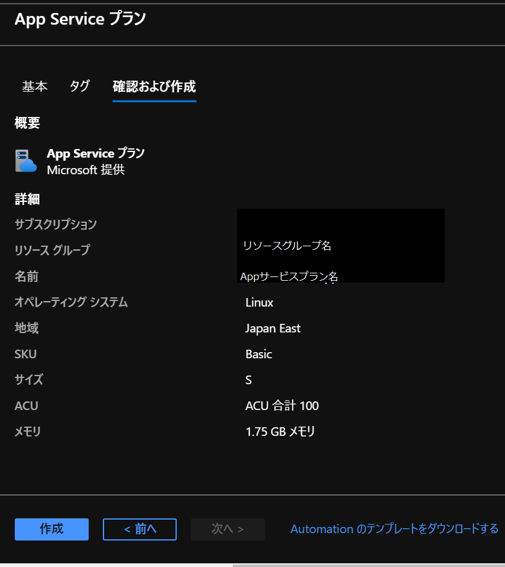
Task: Click the 作成 button
Action: pos(52,529)
